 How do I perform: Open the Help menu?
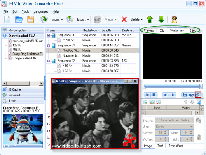pyautogui.click(x=56, y=11)
